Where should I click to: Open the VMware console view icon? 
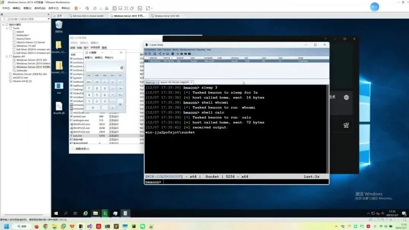140,8
